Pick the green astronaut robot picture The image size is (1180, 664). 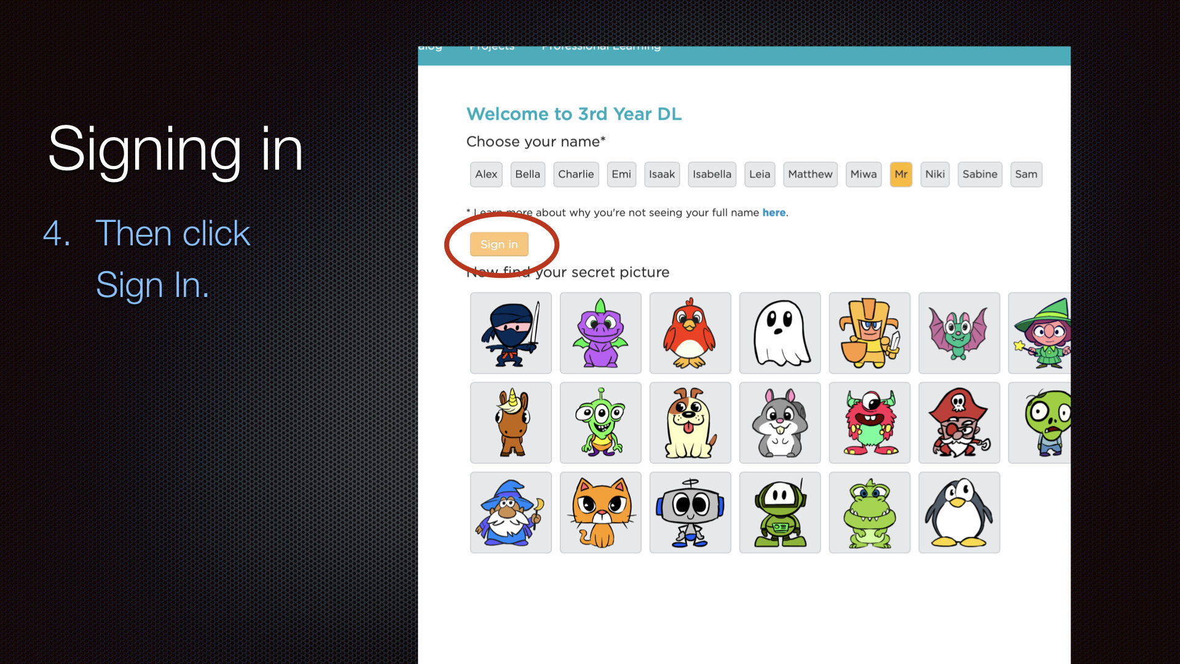[780, 513]
